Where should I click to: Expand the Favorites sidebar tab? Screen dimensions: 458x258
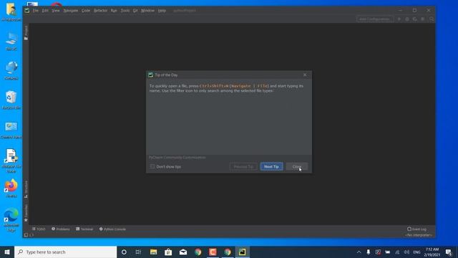(x=26, y=213)
